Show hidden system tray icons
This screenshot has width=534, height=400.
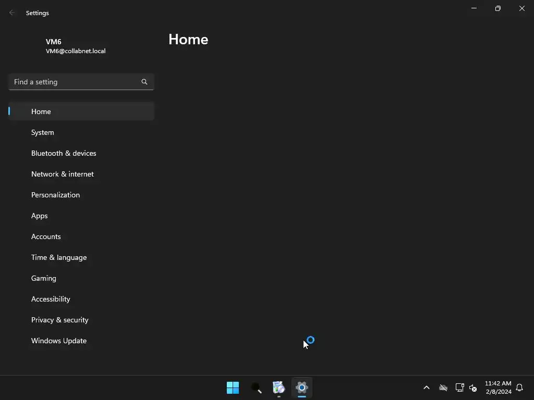[427, 387]
